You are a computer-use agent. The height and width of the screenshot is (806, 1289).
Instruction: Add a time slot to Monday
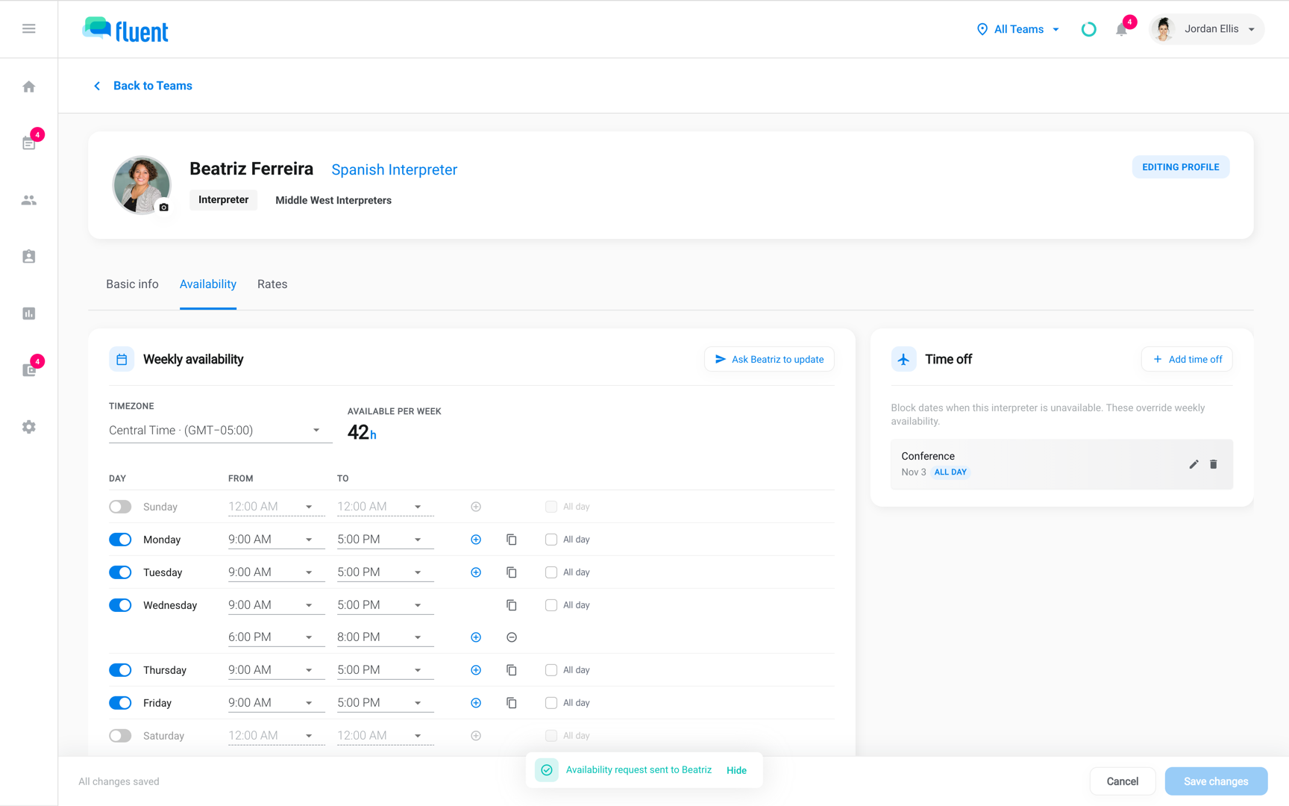476,540
